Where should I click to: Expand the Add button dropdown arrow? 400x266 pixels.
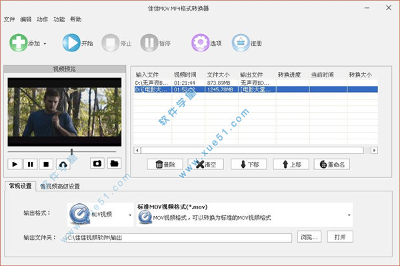[x=45, y=44]
